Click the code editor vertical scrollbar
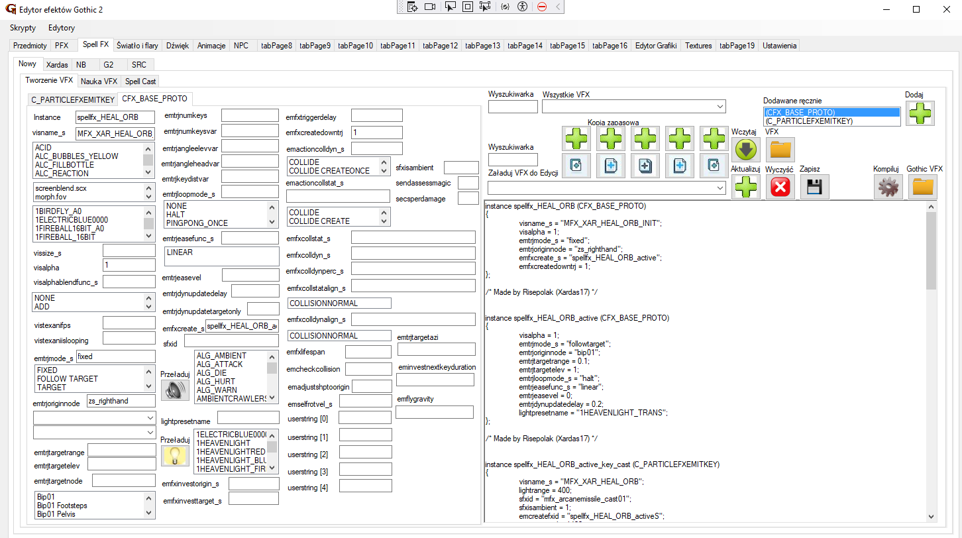The height and width of the screenshot is (538, 962). 931,252
